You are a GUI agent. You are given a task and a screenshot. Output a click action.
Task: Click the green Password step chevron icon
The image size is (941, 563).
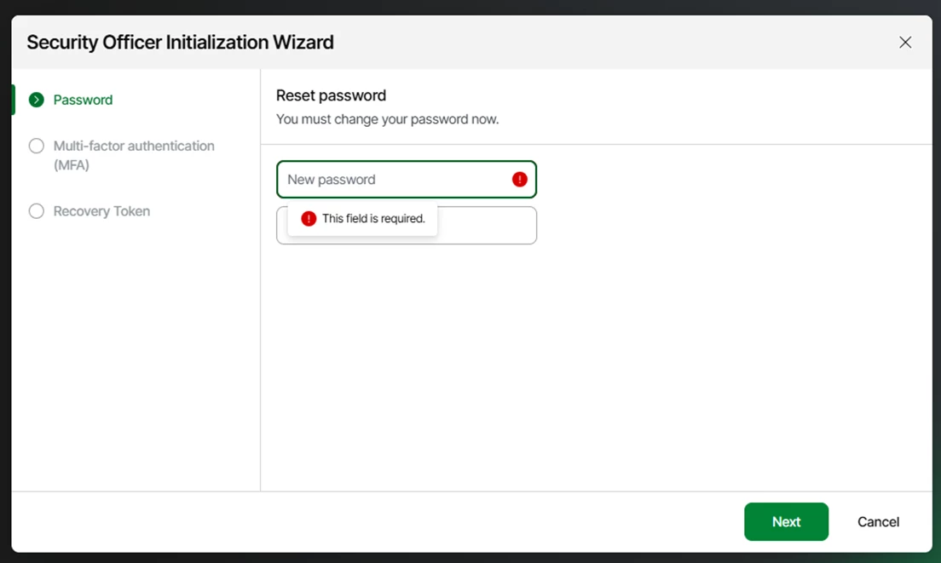[36, 100]
